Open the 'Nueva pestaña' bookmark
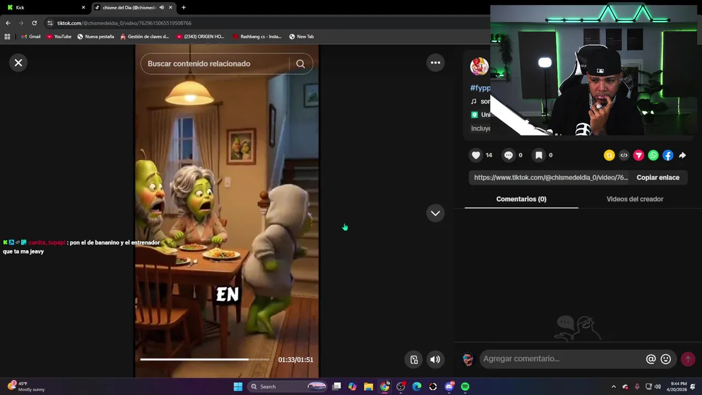This screenshot has width=702, height=395. pyautogui.click(x=95, y=37)
